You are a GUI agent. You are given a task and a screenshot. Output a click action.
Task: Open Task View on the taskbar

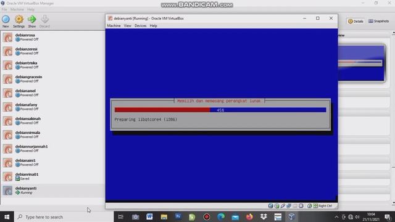(121, 216)
